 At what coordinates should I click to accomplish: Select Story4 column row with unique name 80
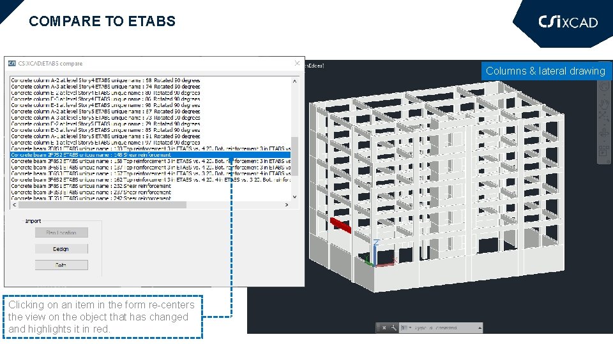coord(150,93)
